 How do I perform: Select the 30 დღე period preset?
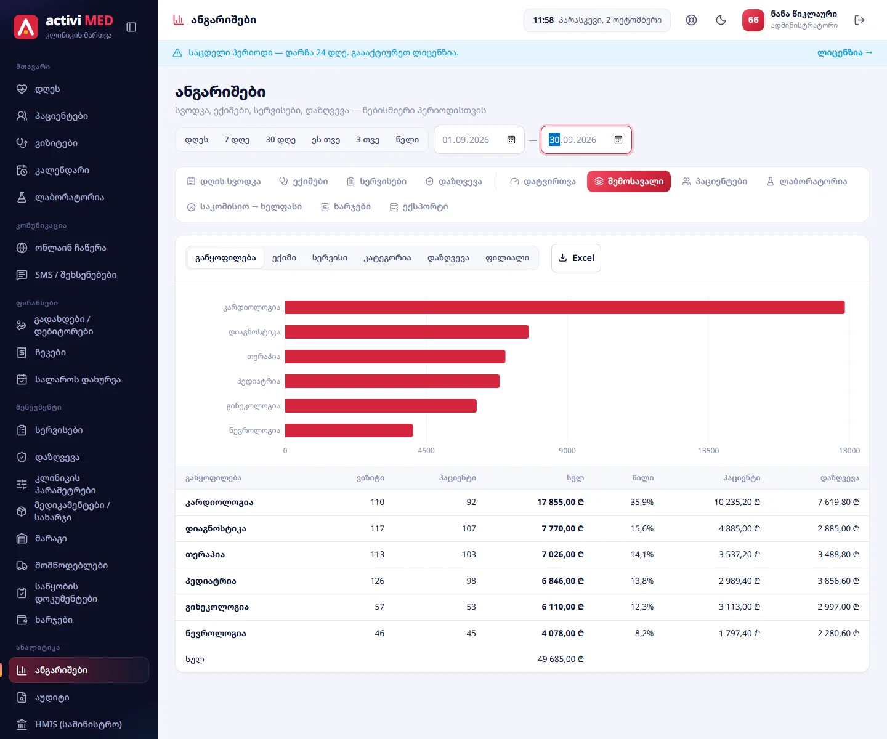pos(281,140)
